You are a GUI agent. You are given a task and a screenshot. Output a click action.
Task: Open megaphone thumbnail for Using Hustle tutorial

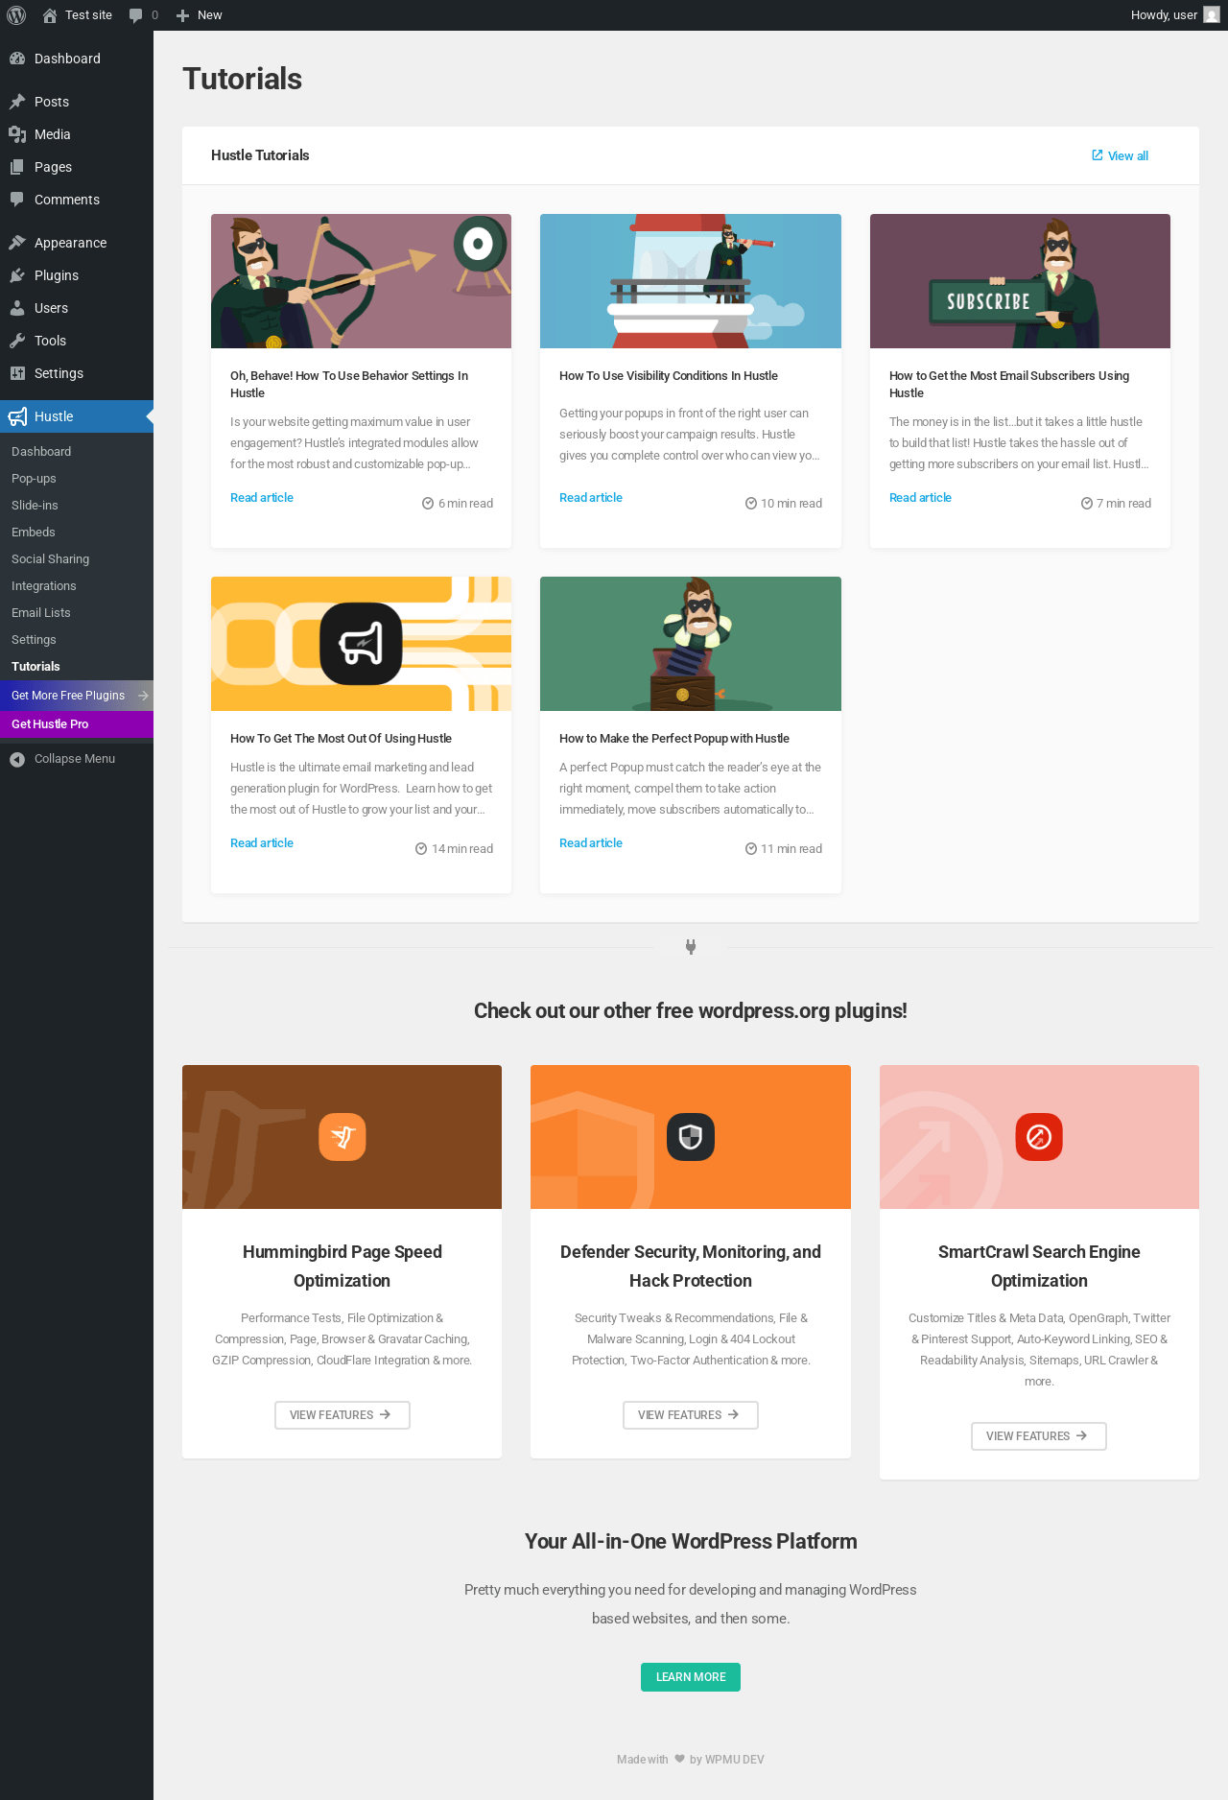(x=361, y=644)
